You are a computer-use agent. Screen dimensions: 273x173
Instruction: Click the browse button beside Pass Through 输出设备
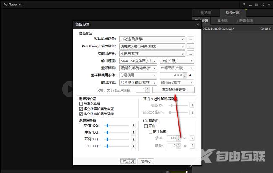(x=191, y=46)
